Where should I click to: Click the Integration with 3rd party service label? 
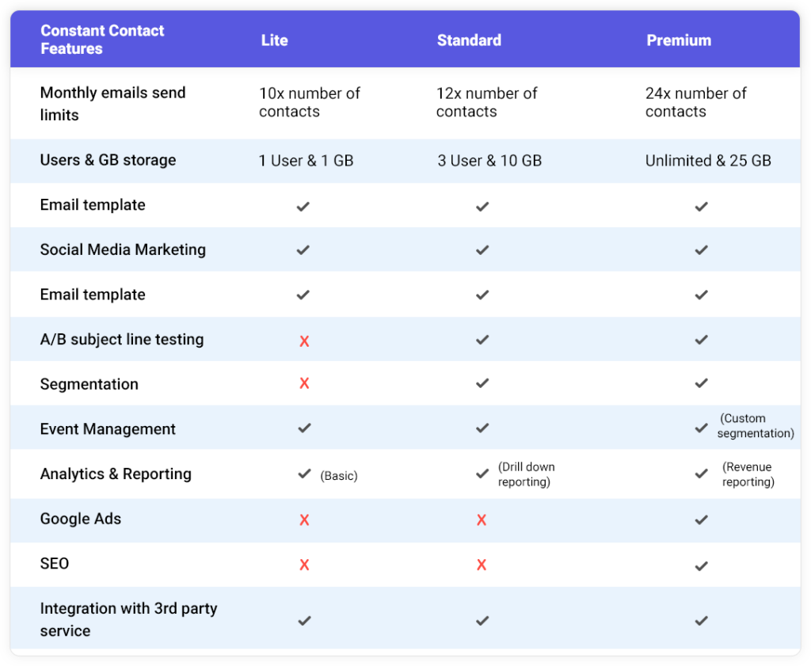[x=128, y=618]
